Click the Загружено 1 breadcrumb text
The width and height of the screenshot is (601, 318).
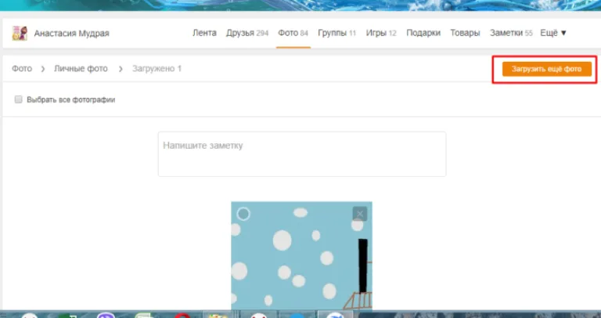(157, 69)
